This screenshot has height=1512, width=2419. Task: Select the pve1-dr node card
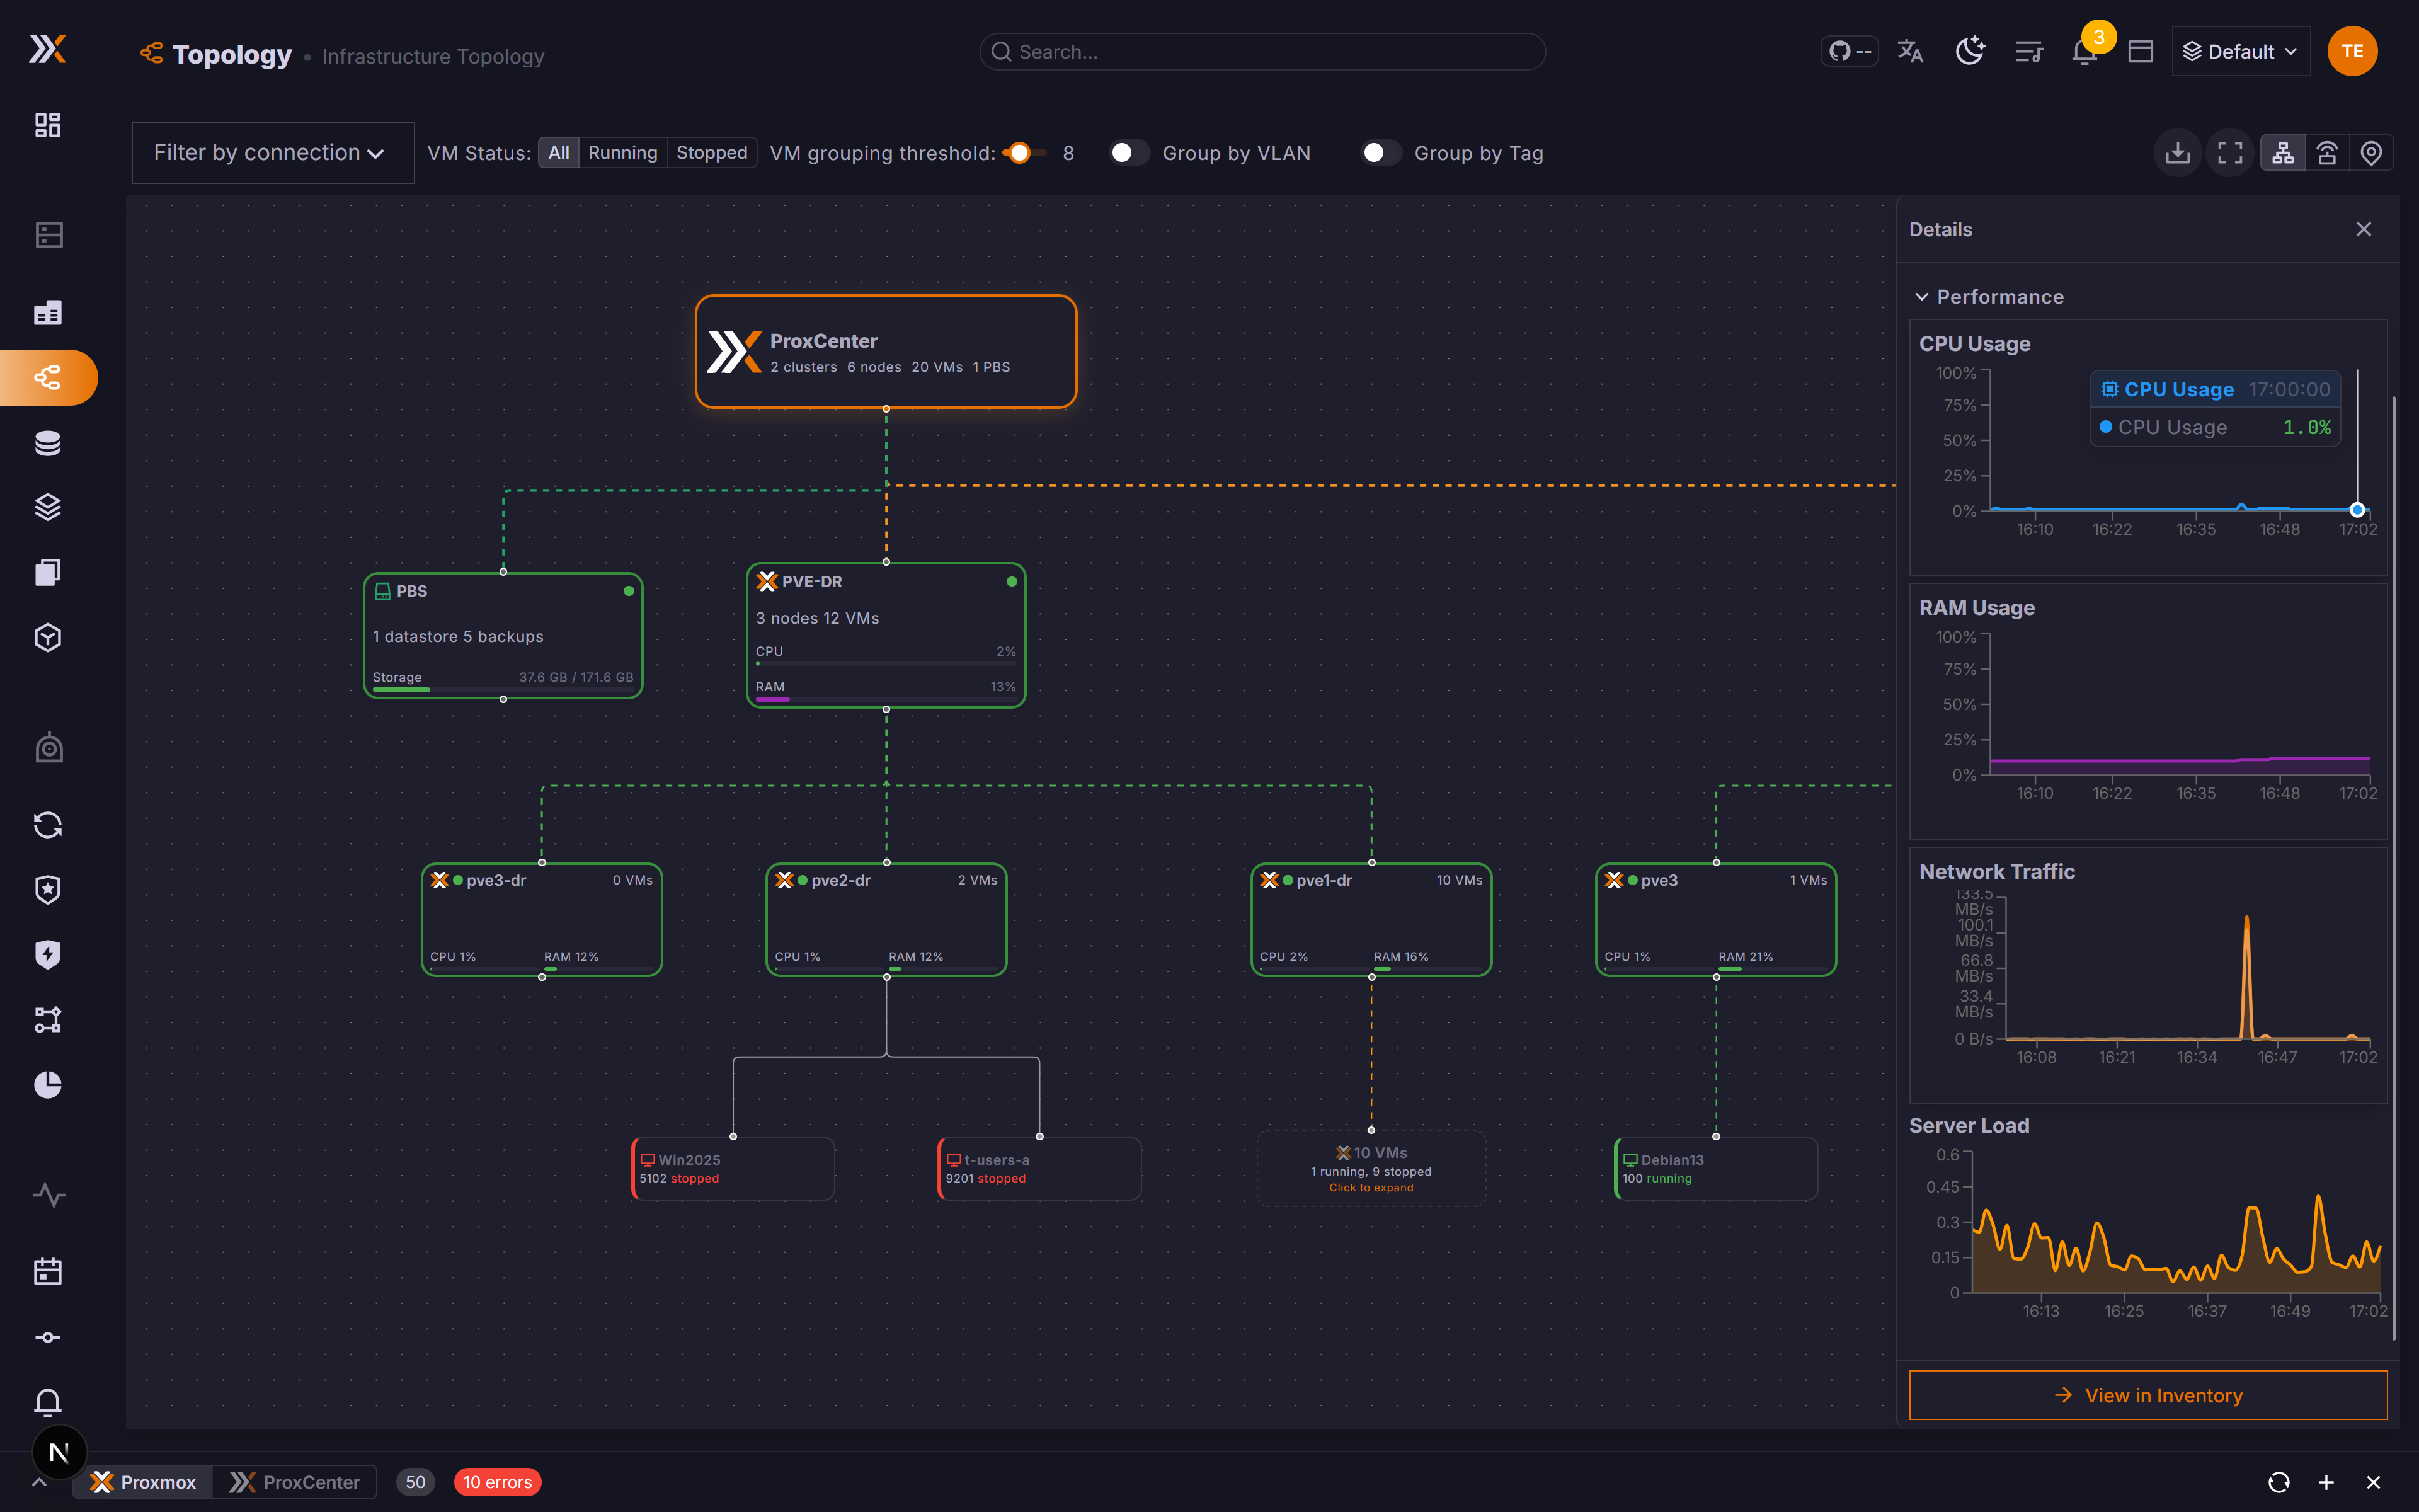(x=1371, y=919)
